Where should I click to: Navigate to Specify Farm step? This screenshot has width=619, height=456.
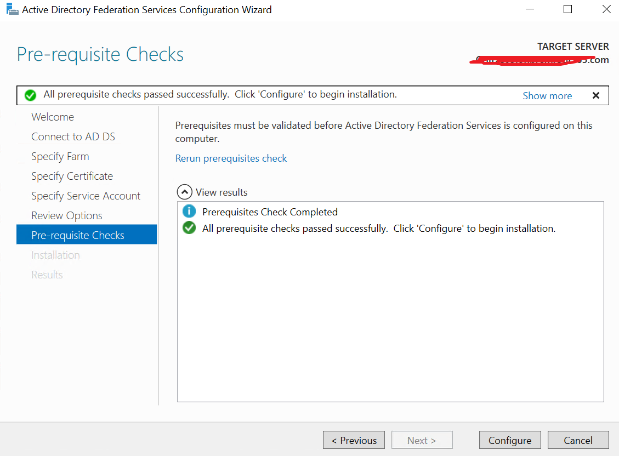point(60,156)
